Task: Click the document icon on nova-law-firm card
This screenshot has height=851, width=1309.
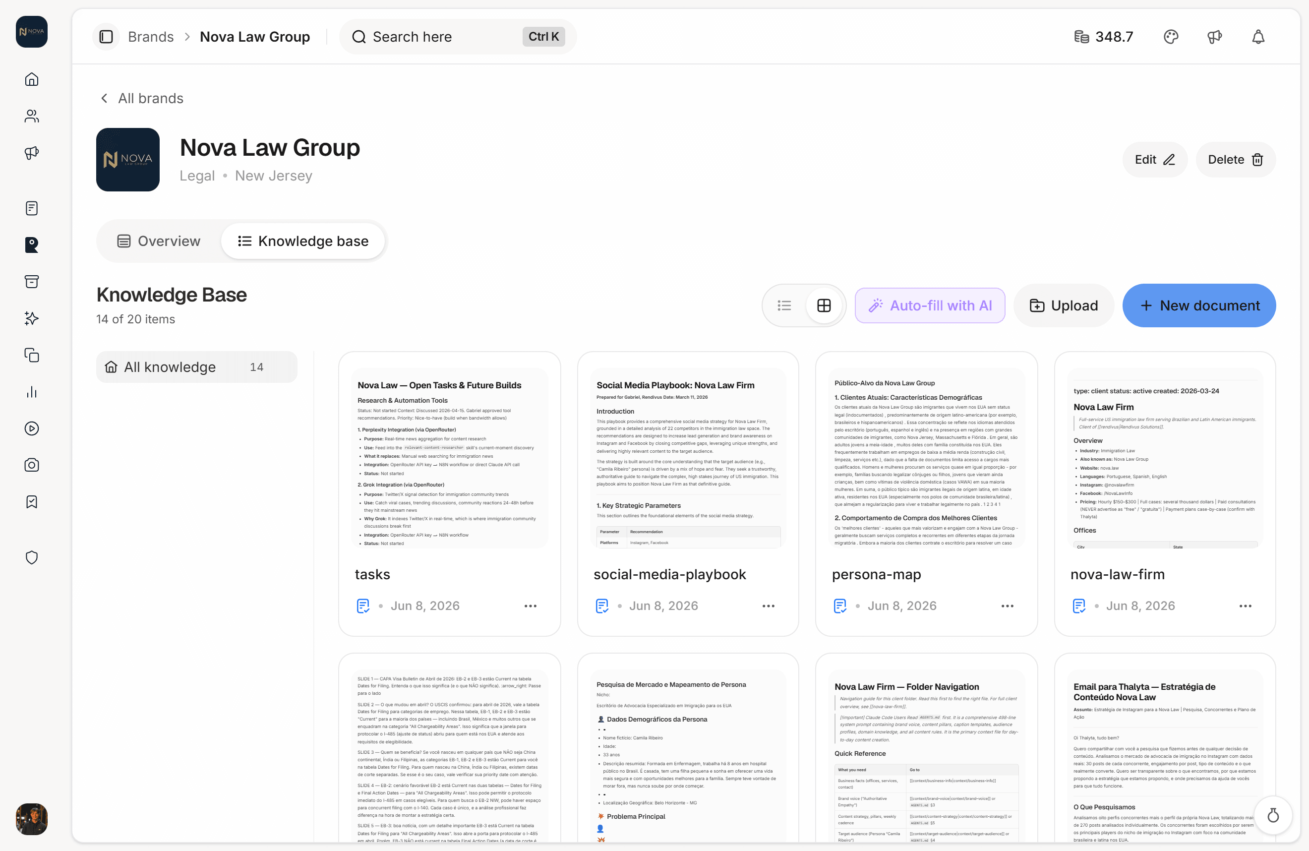Action: pyautogui.click(x=1078, y=606)
